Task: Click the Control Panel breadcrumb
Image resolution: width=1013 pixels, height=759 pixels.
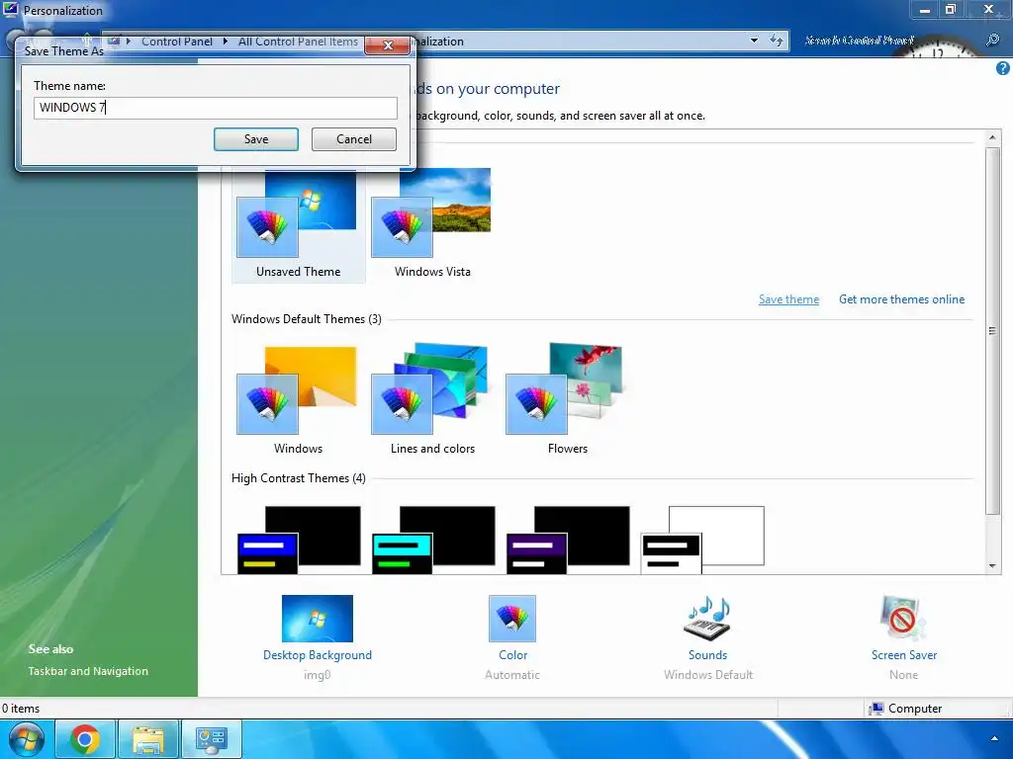Action: point(176,42)
